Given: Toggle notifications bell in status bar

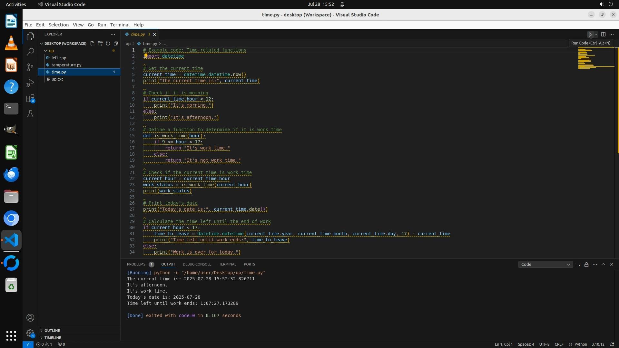Looking at the screenshot, I should (612, 344).
